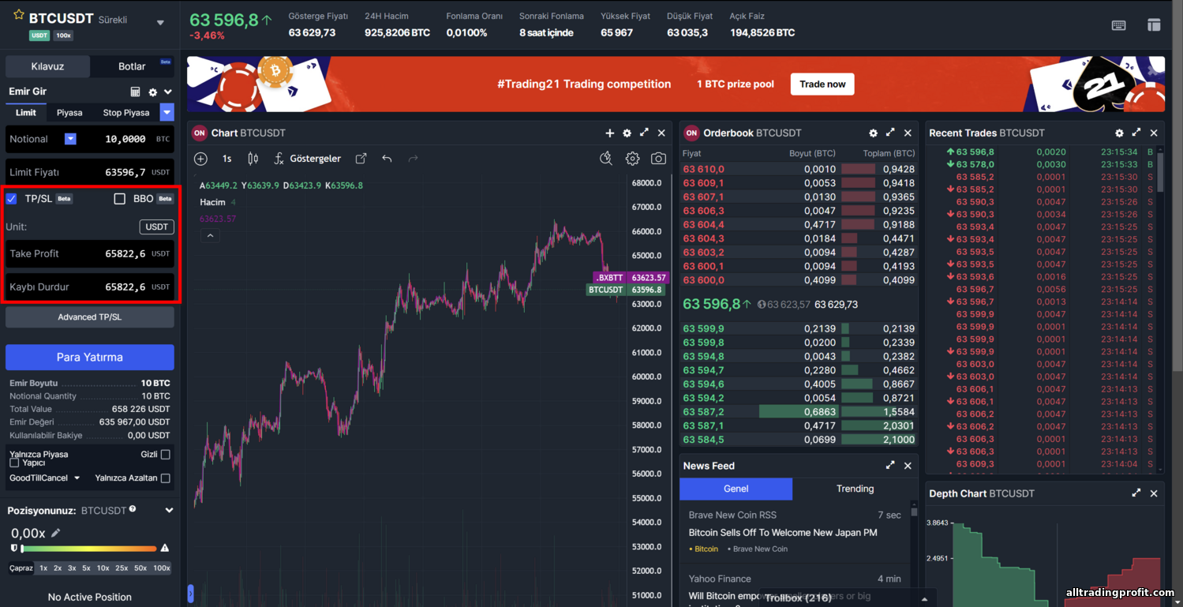This screenshot has height=607, width=1183.
Task: Open chart quick search icon
Action: 606,159
